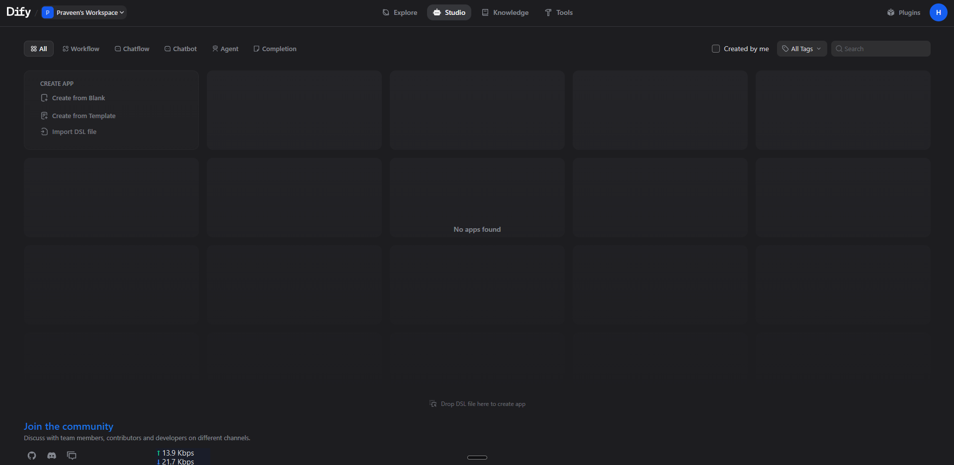Open the Plugins panel icon
Image resolution: width=954 pixels, height=465 pixels.
click(x=891, y=12)
